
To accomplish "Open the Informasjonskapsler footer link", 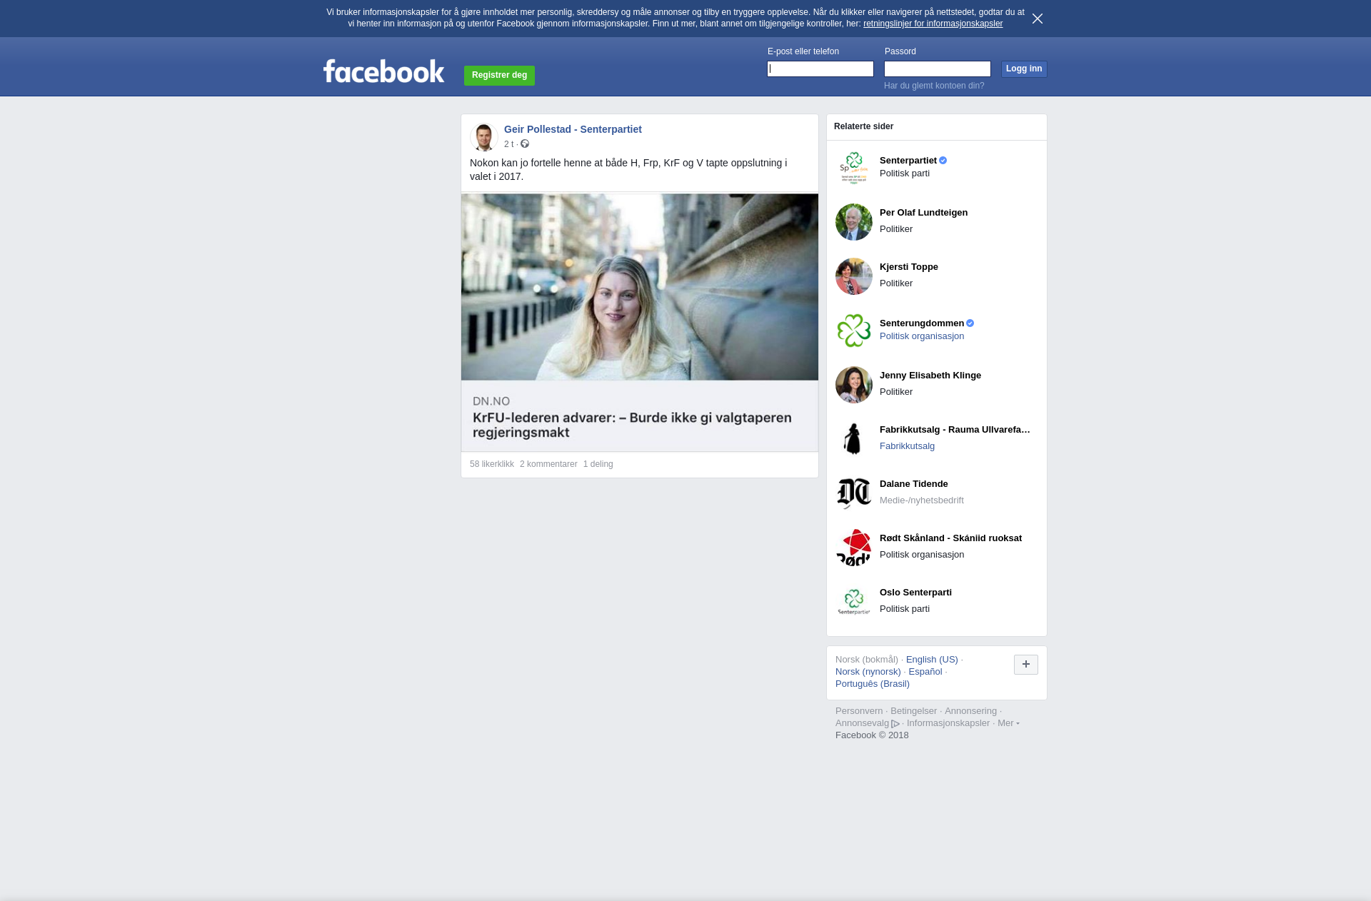I will [x=948, y=723].
